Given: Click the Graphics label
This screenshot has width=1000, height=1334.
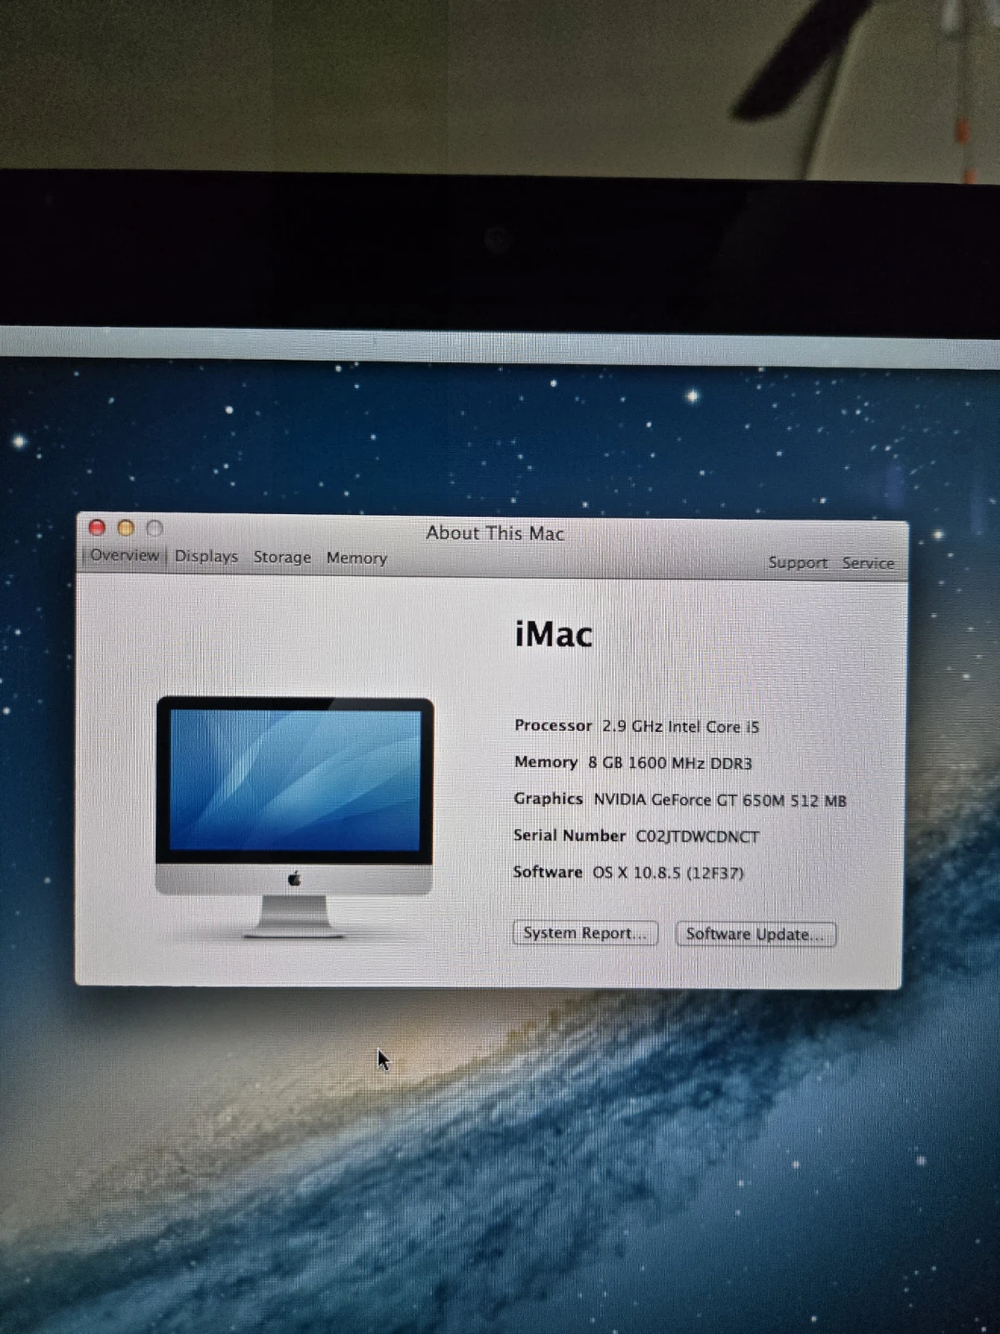Looking at the screenshot, I should coord(548,799).
